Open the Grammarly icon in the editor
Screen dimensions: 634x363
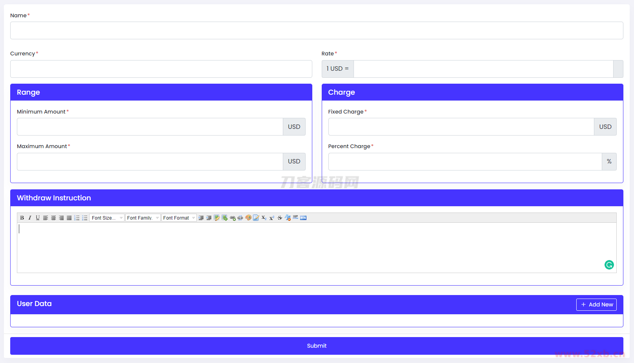609,265
